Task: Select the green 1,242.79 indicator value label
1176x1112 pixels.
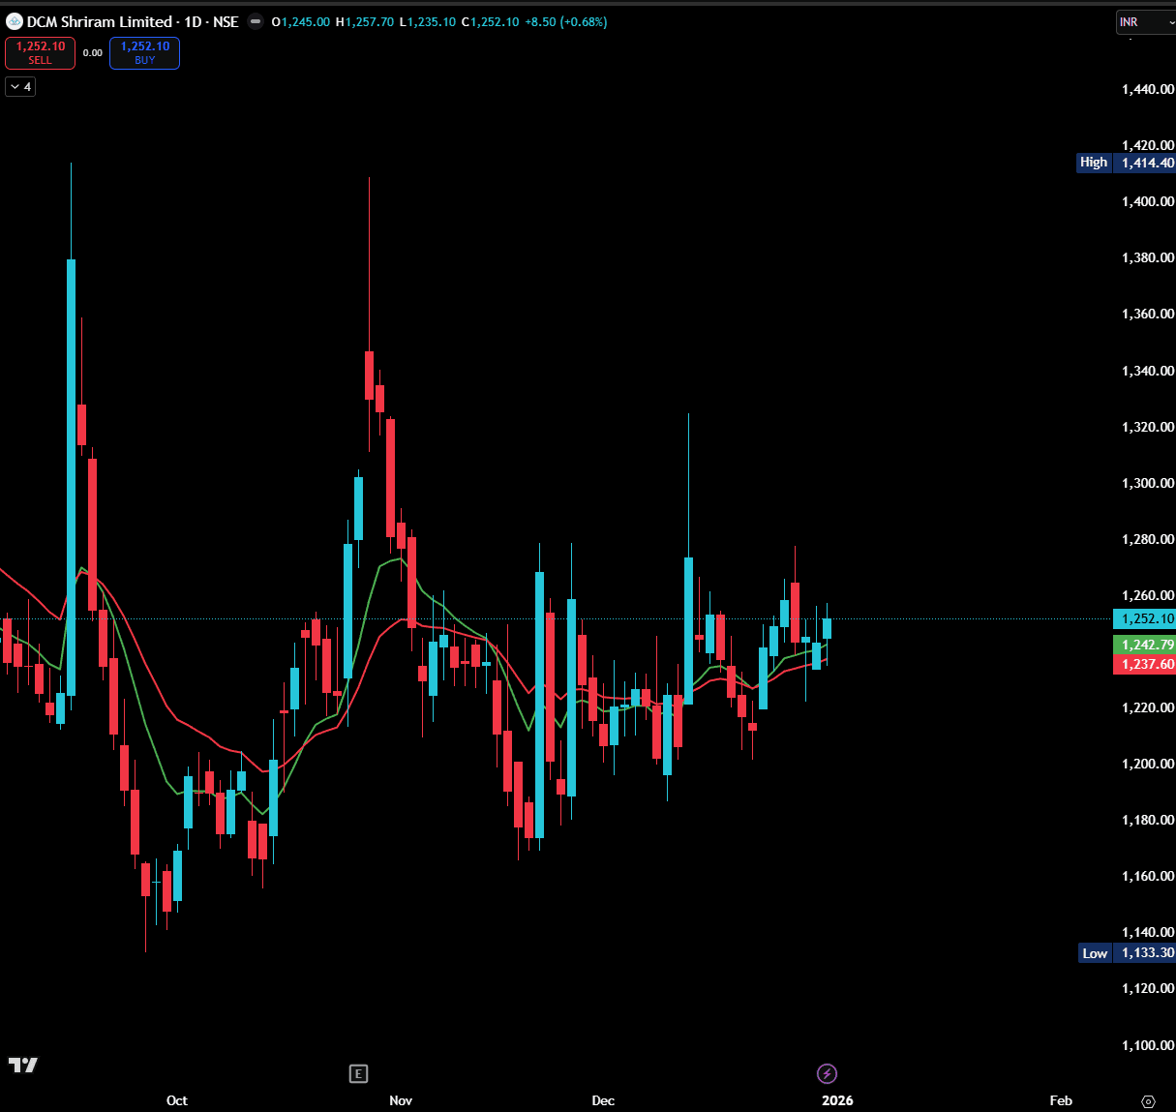Action: point(1145,645)
